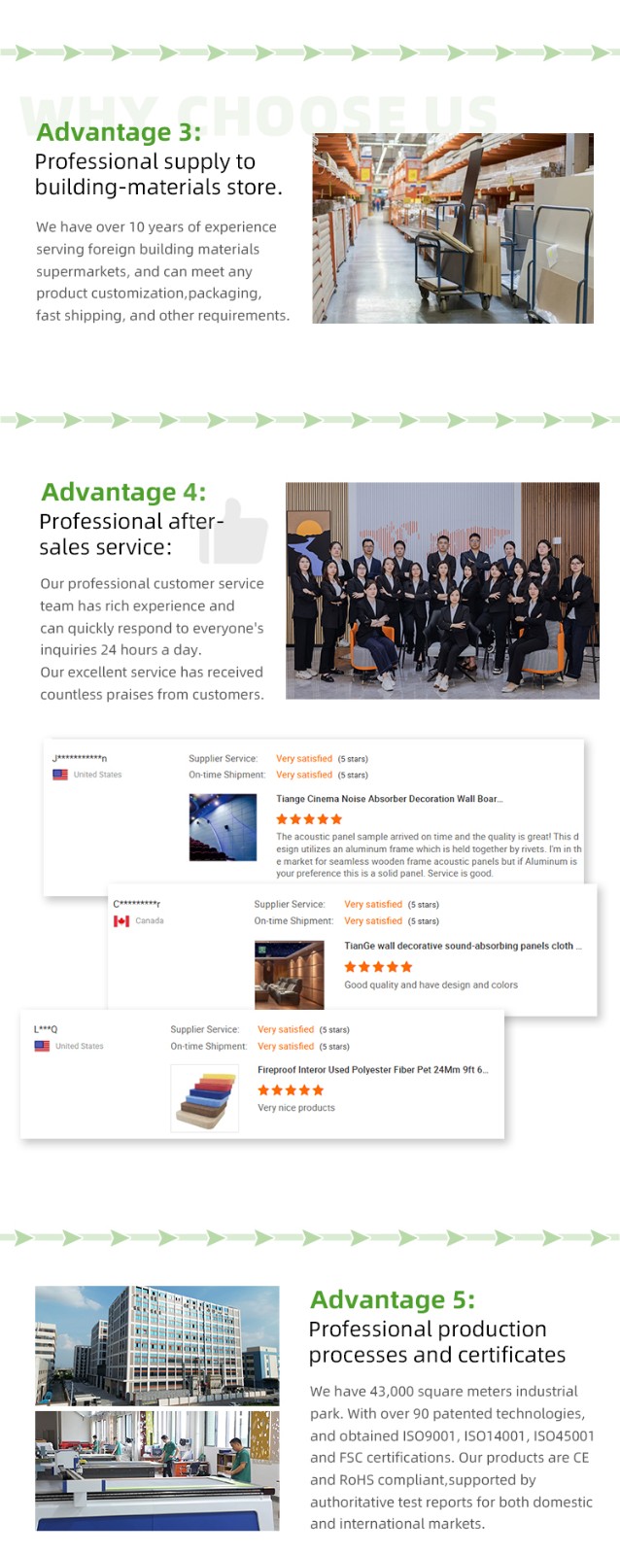Screen dimensions: 620x1555
Task: Open the home theater wall panel thumbnail
Action: click(289, 975)
